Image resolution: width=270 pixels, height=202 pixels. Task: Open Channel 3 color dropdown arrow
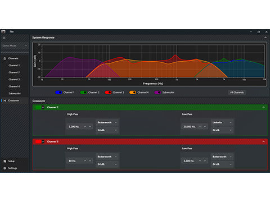43,141
